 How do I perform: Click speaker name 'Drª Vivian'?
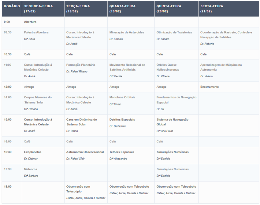pos(115,104)
